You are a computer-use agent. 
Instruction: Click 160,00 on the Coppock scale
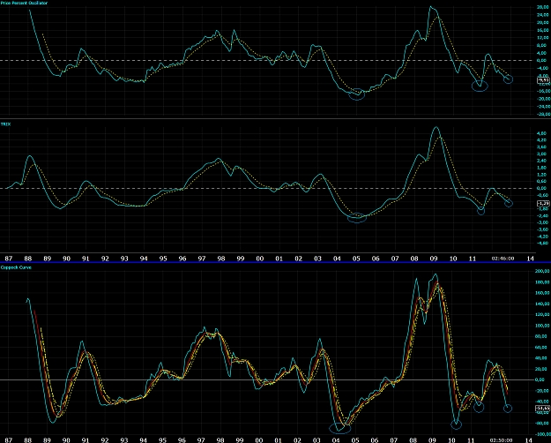[542, 293]
